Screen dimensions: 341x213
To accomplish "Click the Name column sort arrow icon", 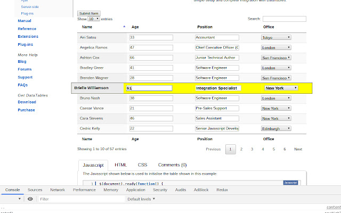I will [x=124, y=27].
